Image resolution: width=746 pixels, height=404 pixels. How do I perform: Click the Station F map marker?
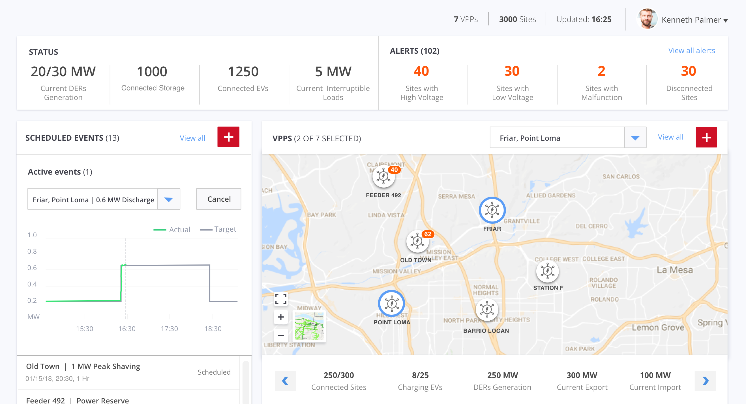547,272
